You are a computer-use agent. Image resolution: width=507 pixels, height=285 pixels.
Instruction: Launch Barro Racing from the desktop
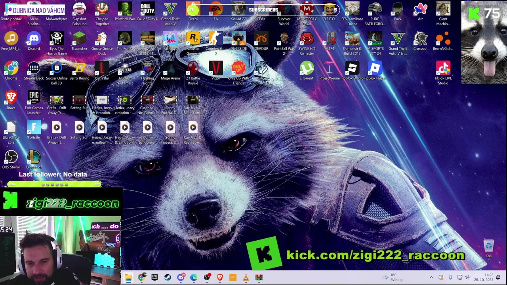point(79,71)
